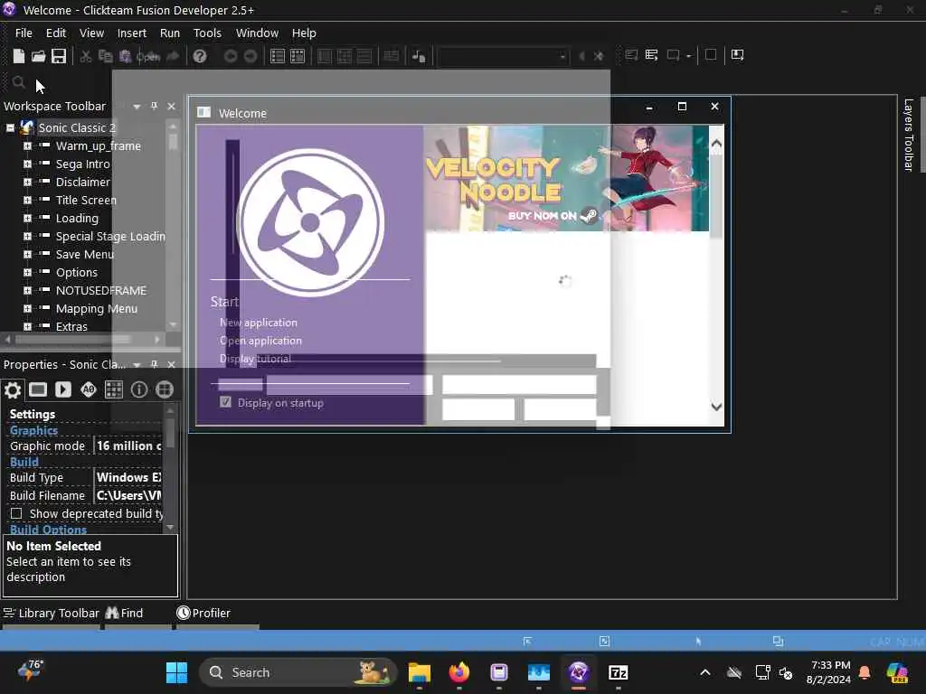This screenshot has width=926, height=694.
Task: Open the Workspace Toolbar dropdown arrow
Action: 137,107
